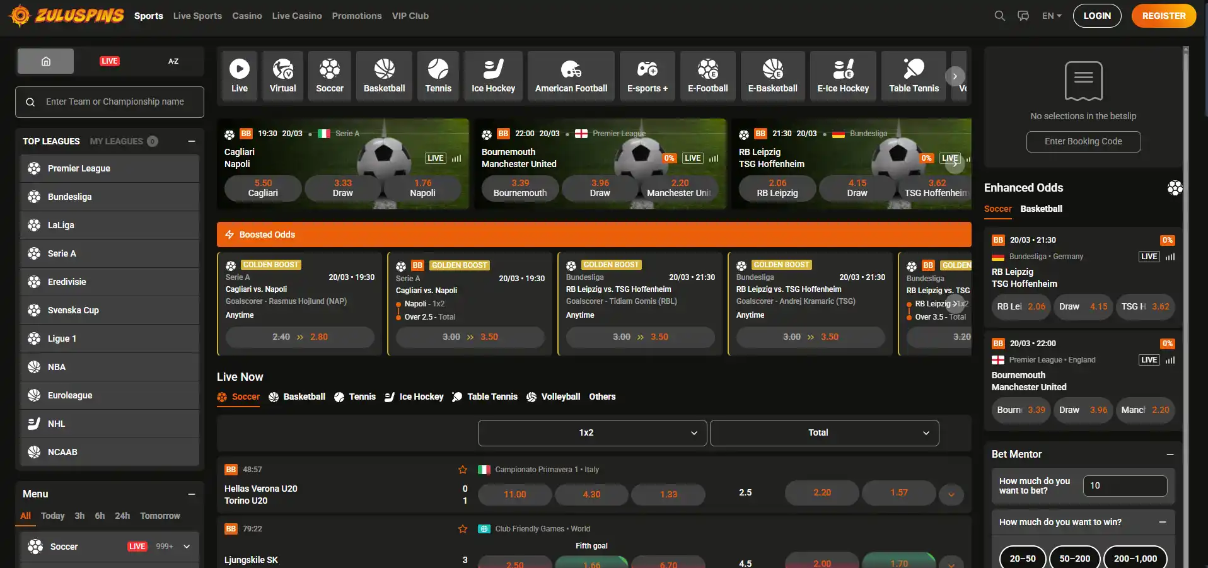Choose the E-Ice Hockey category icon
The image size is (1208, 568).
[844, 76]
